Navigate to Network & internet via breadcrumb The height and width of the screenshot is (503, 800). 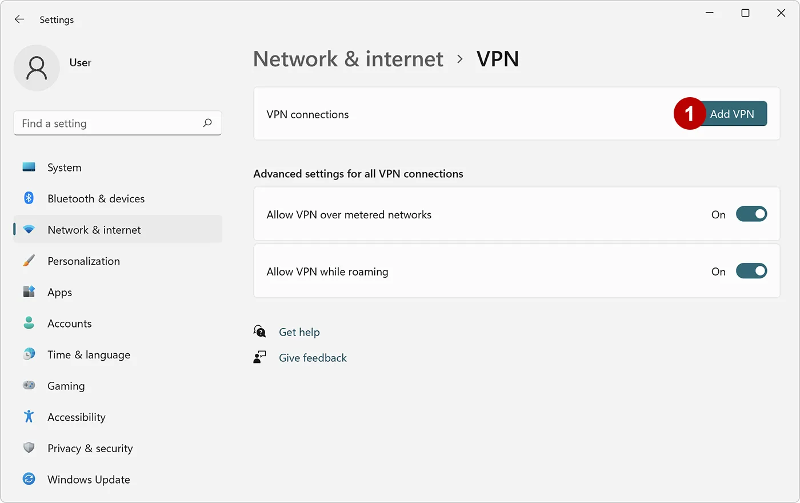pyautogui.click(x=348, y=59)
